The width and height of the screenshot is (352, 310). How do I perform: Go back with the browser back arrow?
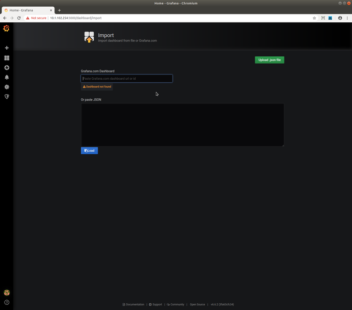tap(5, 18)
